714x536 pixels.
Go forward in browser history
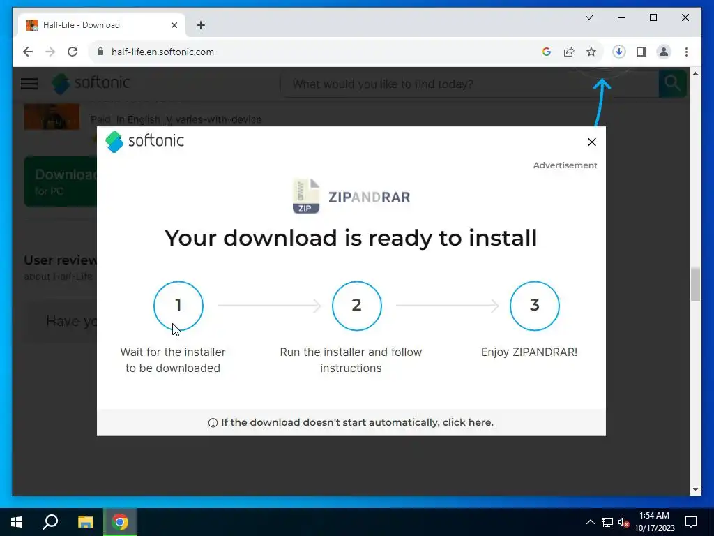[x=50, y=52]
